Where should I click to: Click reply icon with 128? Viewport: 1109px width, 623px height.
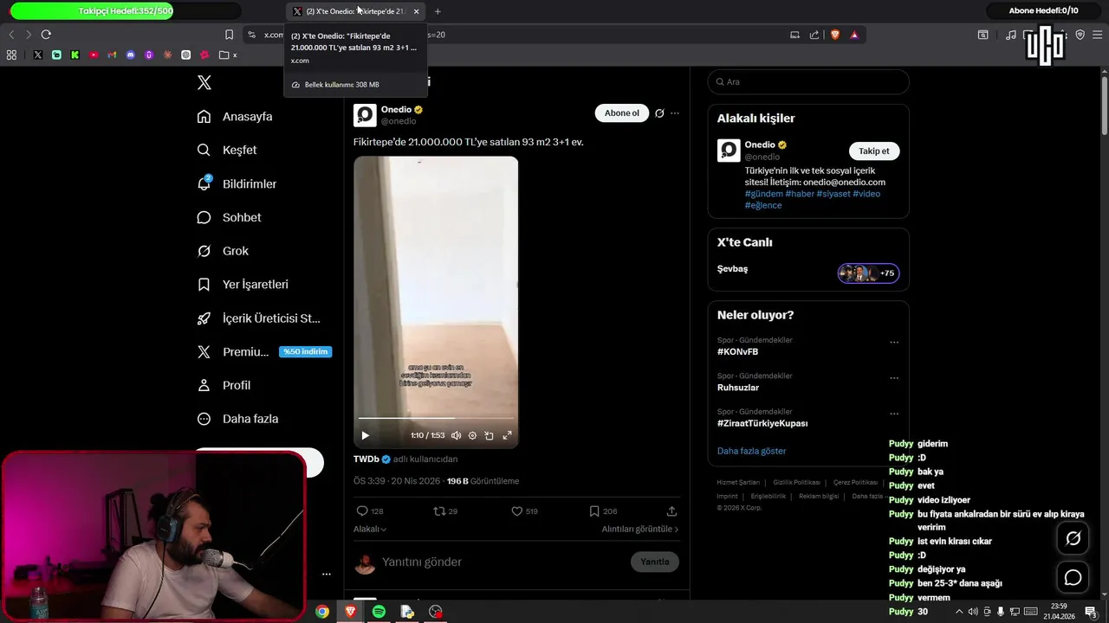(370, 511)
